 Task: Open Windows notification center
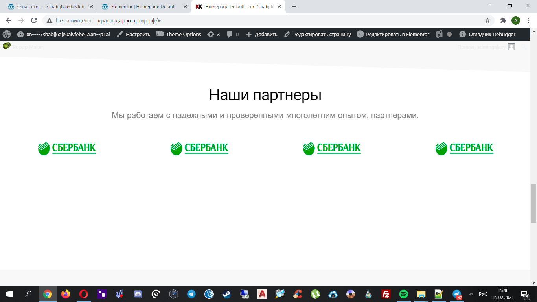[x=525, y=294]
